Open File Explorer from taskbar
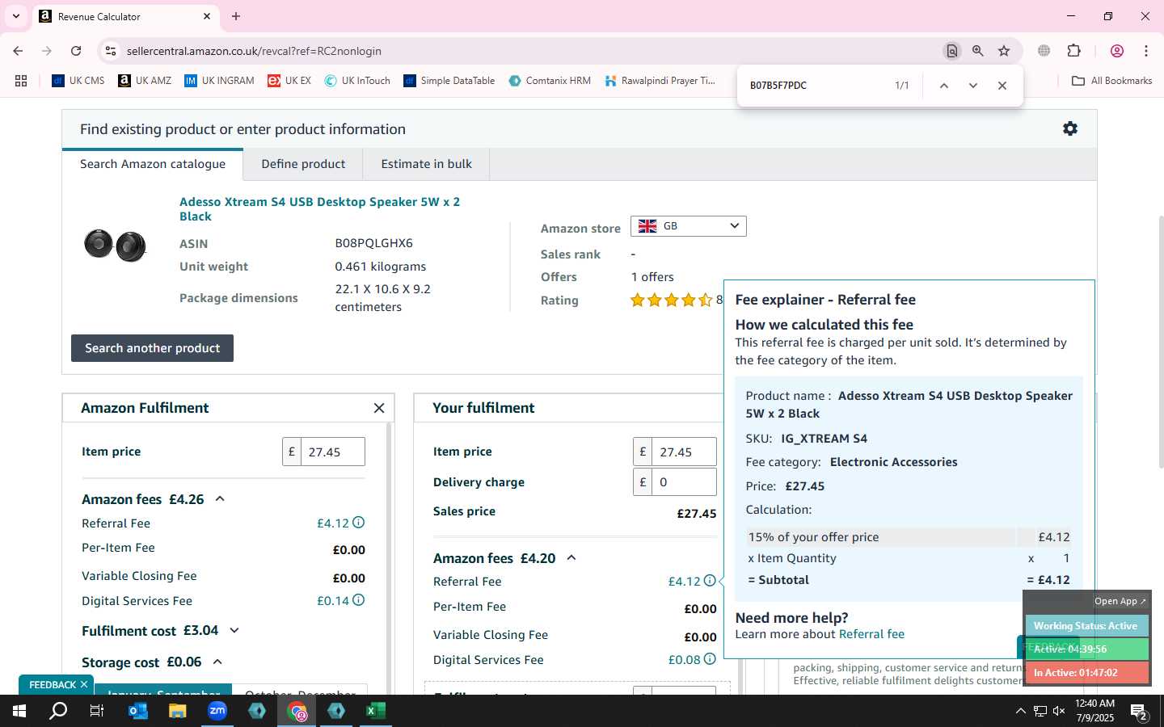 pyautogui.click(x=178, y=711)
